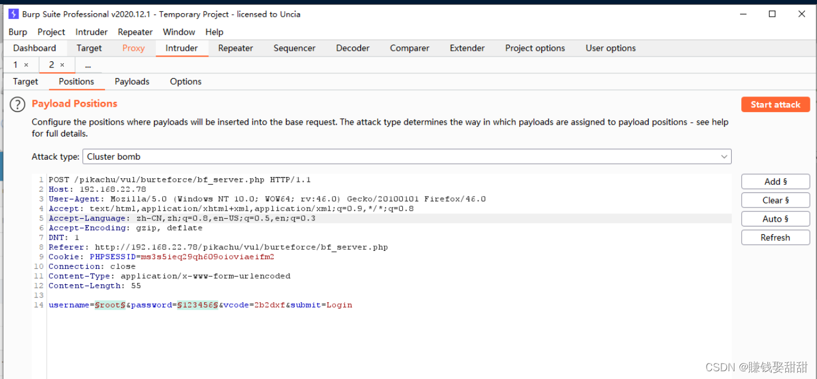Open the Project options tab
This screenshot has width=817, height=379.
535,48
